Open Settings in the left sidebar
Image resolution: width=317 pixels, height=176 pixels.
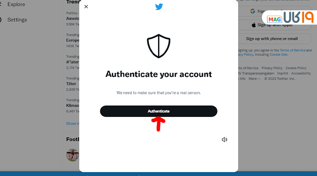(17, 20)
